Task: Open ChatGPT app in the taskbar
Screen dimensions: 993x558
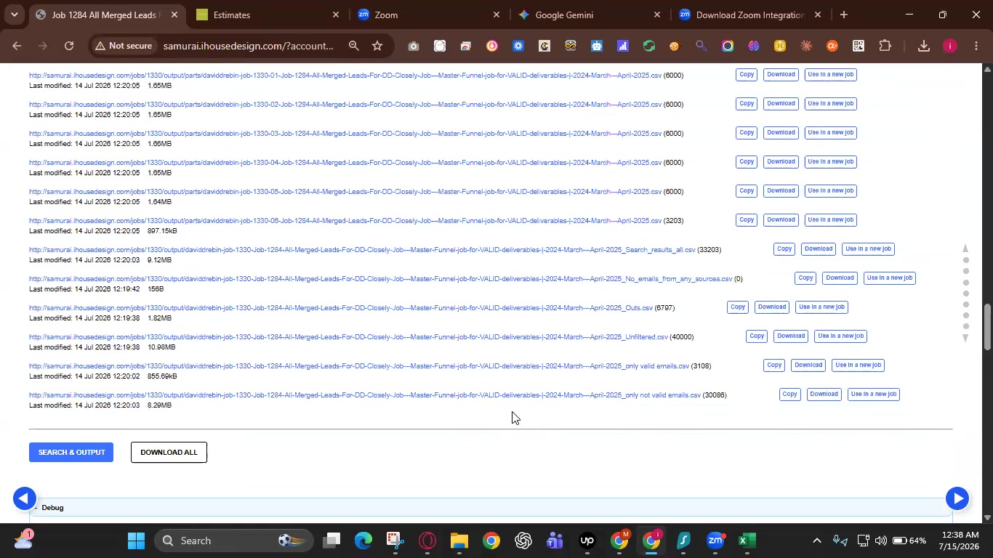Action: click(x=523, y=541)
